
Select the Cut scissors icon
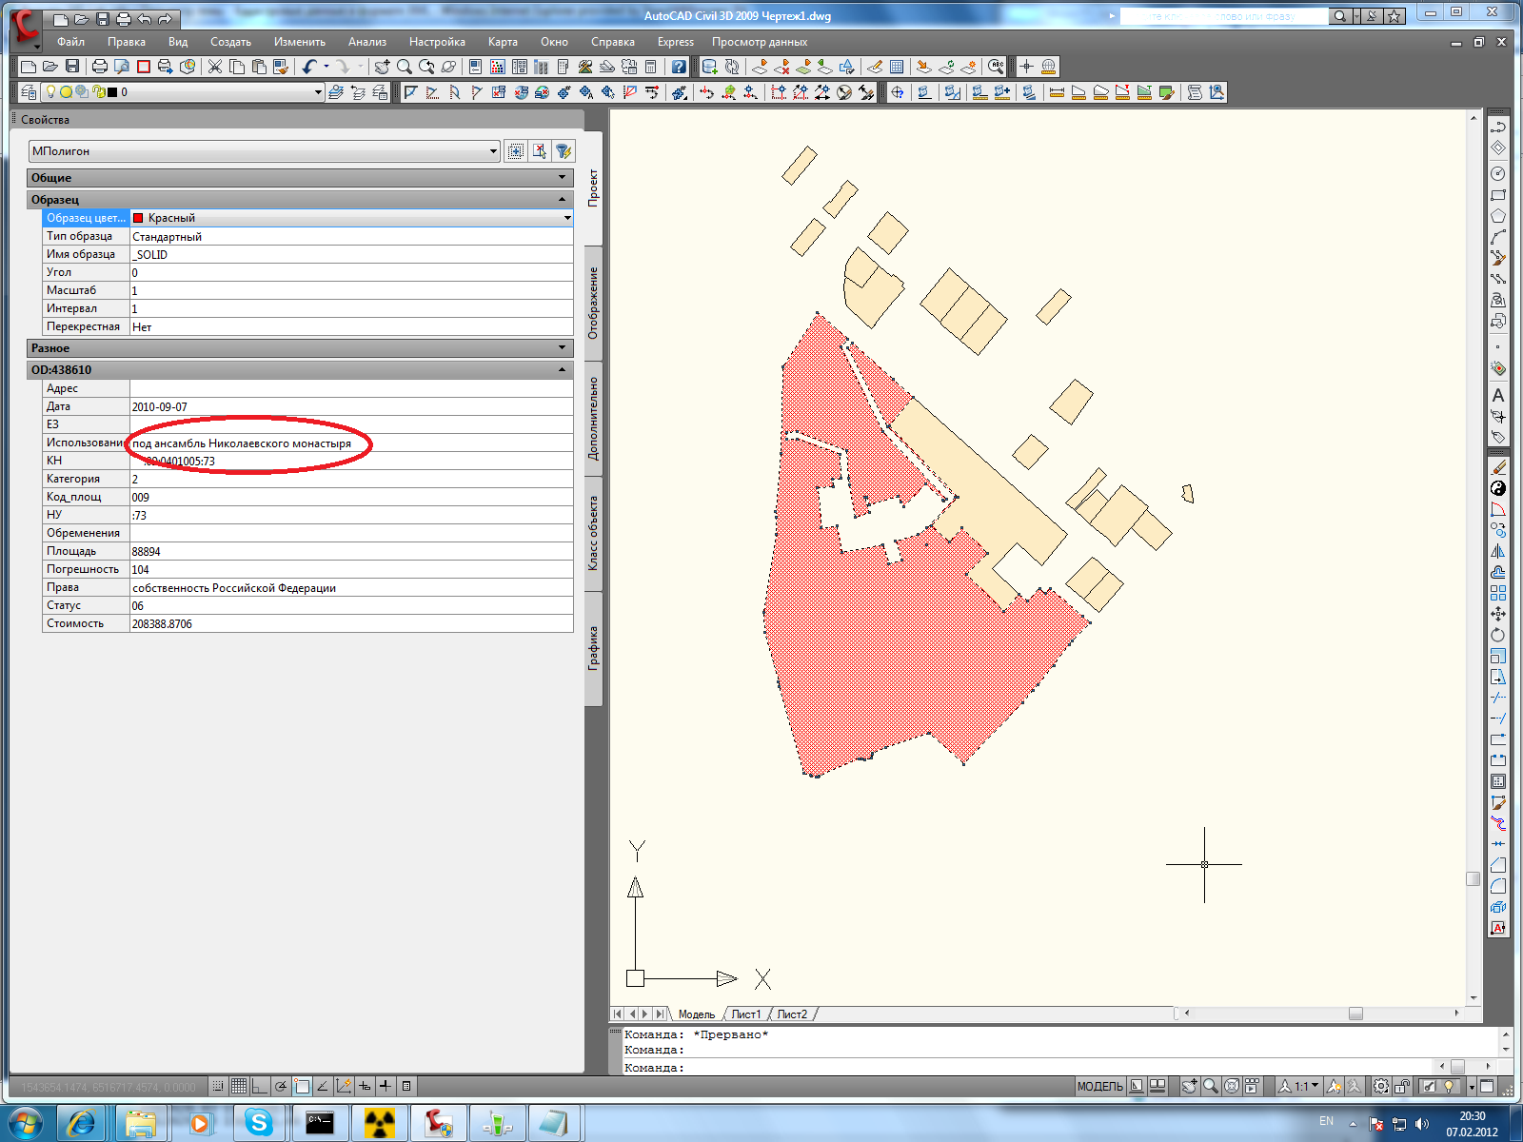click(215, 67)
